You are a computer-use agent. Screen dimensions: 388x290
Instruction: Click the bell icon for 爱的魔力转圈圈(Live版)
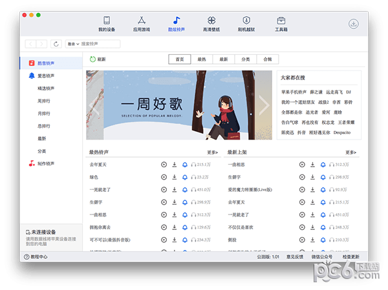coord(323,190)
